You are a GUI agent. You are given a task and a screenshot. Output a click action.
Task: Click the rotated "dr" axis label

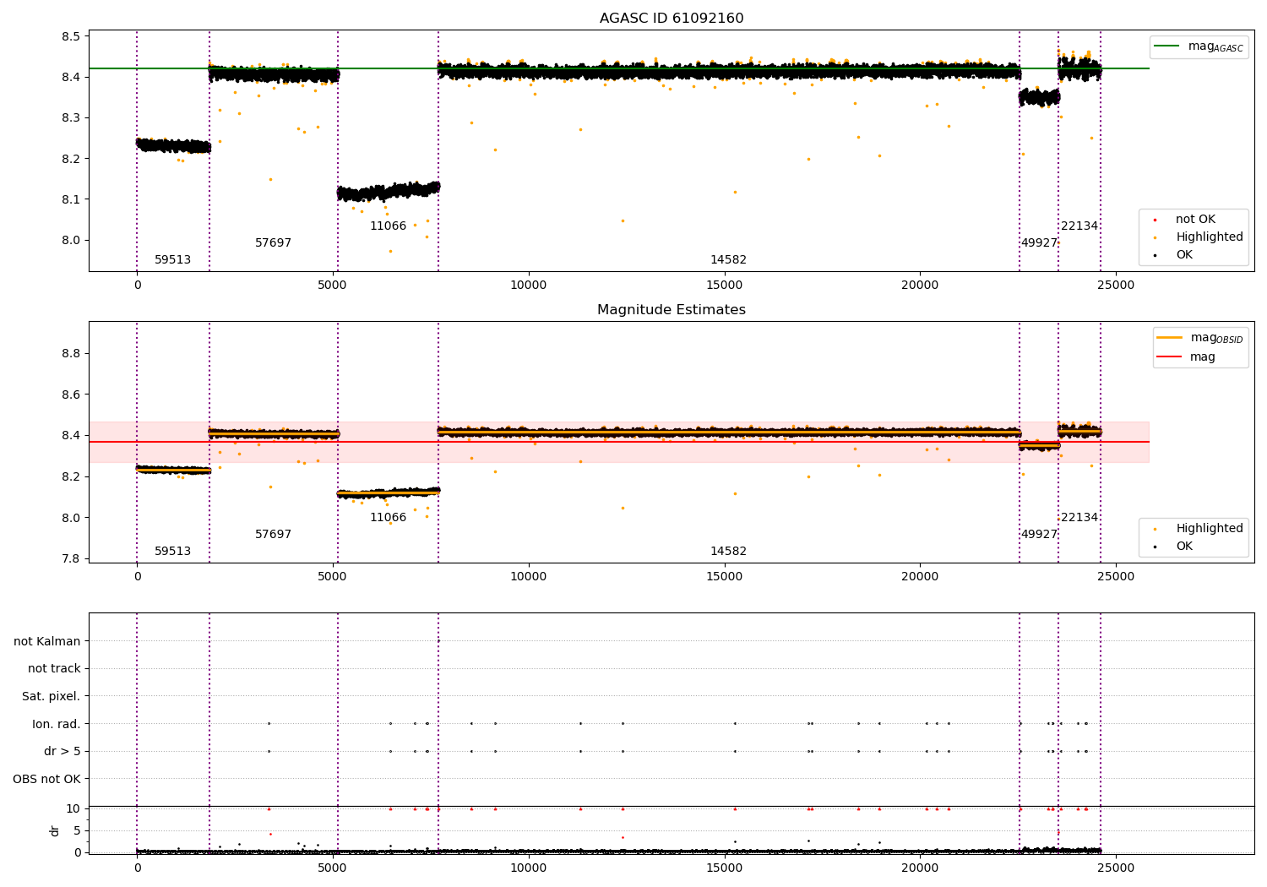tap(55, 831)
